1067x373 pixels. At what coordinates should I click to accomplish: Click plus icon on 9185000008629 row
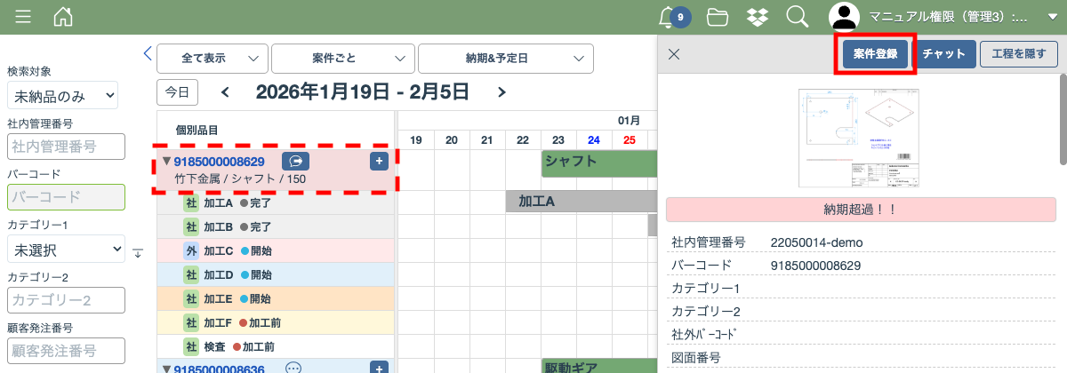pos(379,162)
